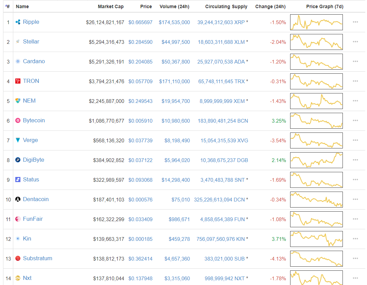Sort by the # rank column header
Screen dimensions: 367x285
tap(8, 6)
